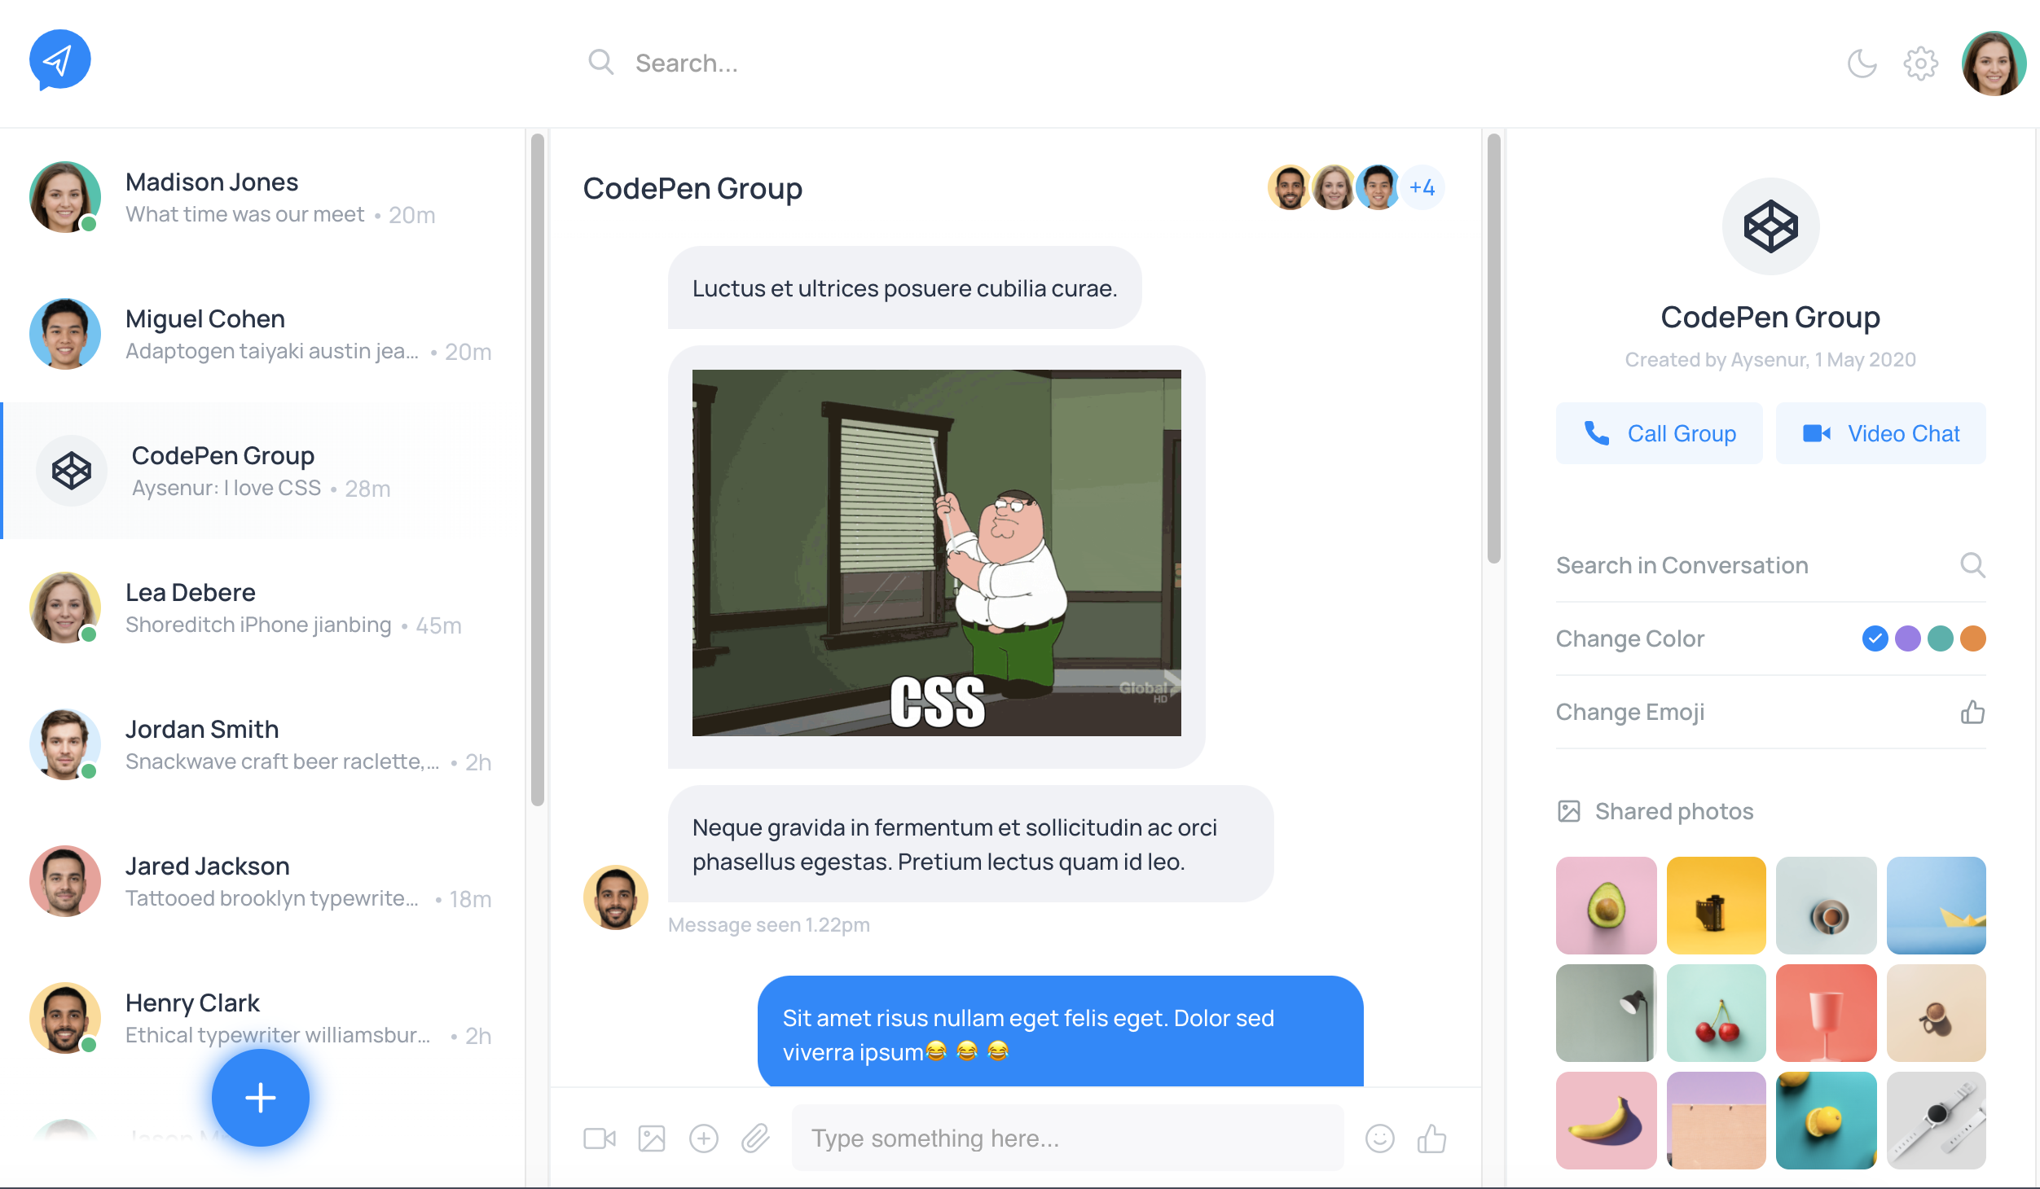Open Jared Jackson conversation

262,881
